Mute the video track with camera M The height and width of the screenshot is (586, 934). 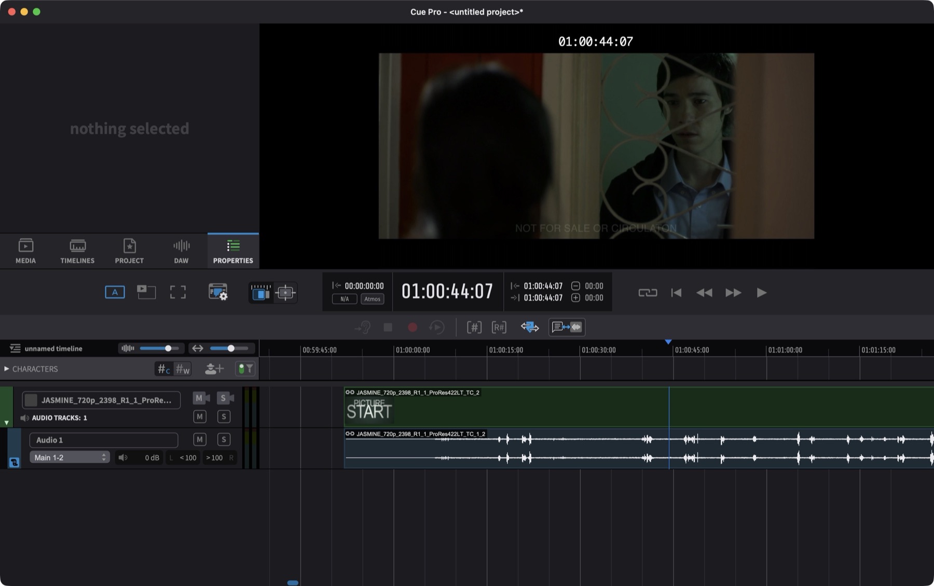(x=201, y=398)
